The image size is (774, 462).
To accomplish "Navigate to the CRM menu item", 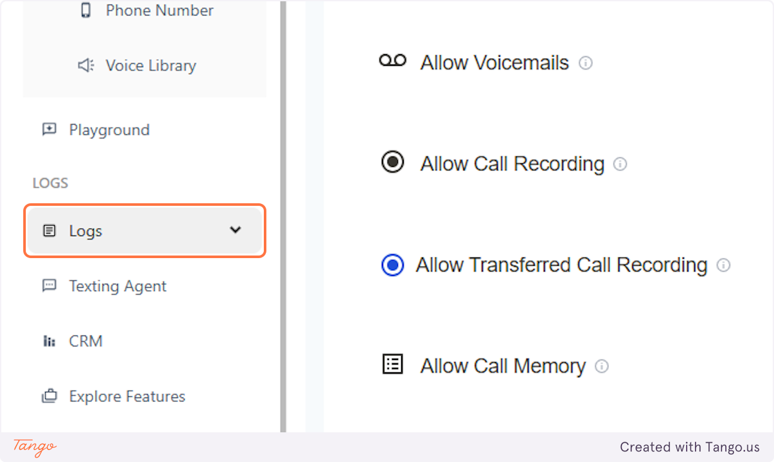I will pyautogui.click(x=86, y=341).
